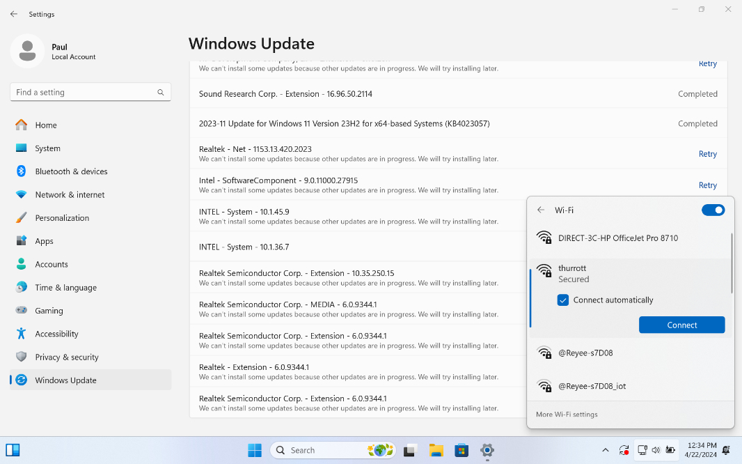Click the Windows Start button
Screen dimensions: 742x464
click(x=255, y=450)
